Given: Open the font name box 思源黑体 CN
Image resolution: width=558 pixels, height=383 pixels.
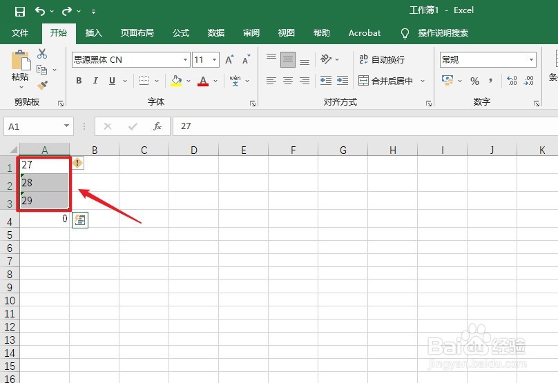Looking at the screenshot, I should coord(131,60).
